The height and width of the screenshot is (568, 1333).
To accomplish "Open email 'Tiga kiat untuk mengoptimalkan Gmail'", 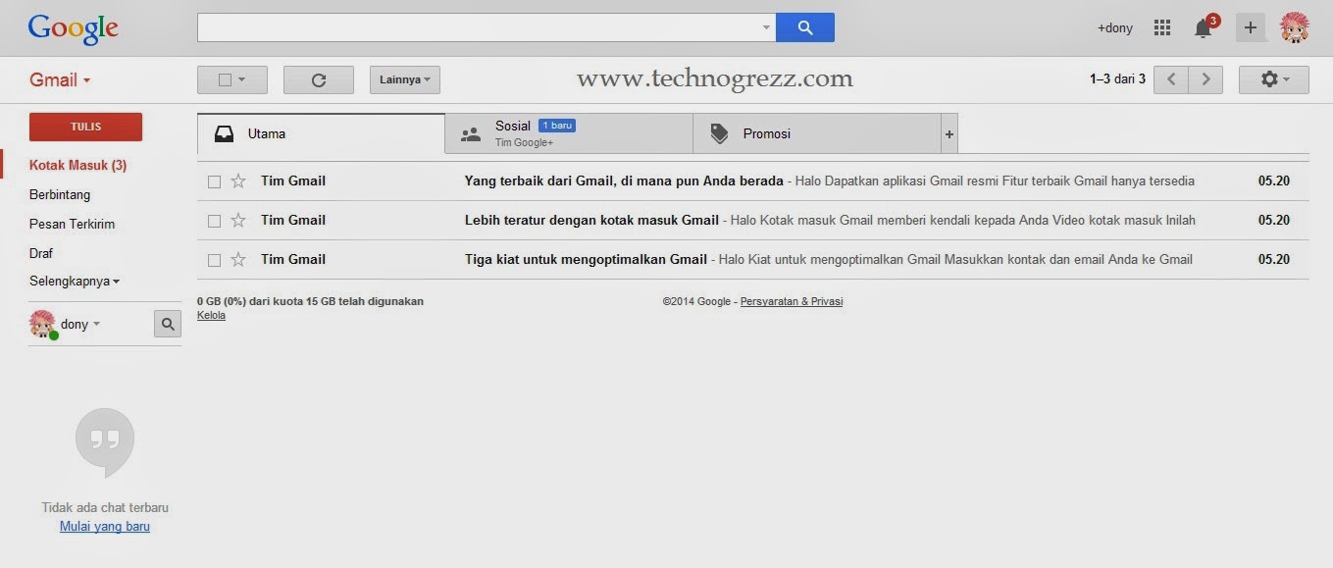I will (x=752, y=259).
